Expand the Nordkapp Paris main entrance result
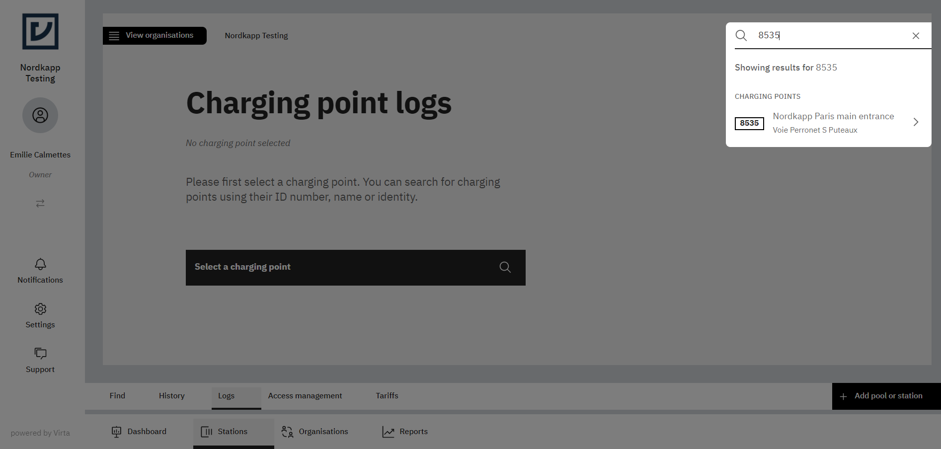The image size is (941, 449). [x=916, y=122]
